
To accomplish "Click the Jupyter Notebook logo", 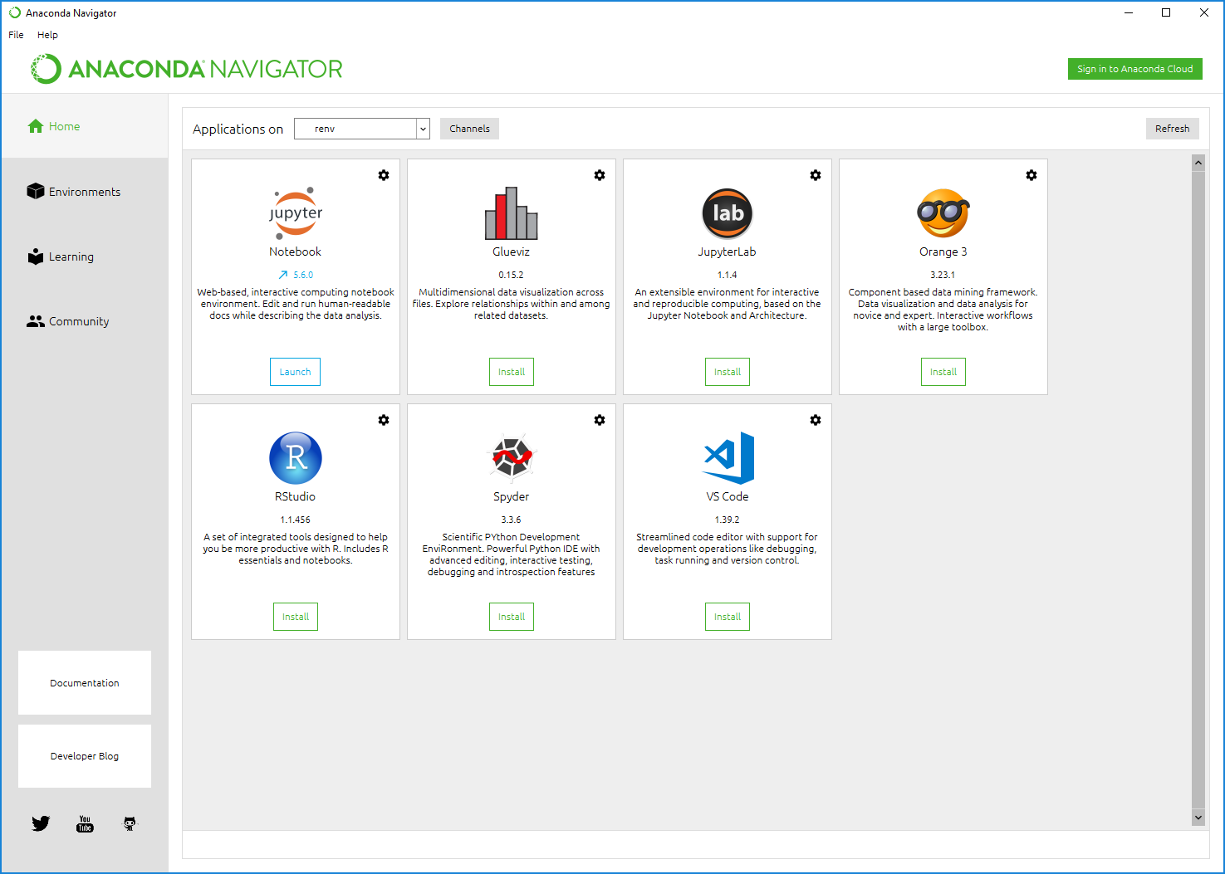I will [296, 213].
